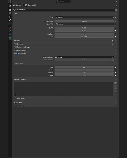Open Camera panel presets icon

pyautogui.click(x=113, y=41)
